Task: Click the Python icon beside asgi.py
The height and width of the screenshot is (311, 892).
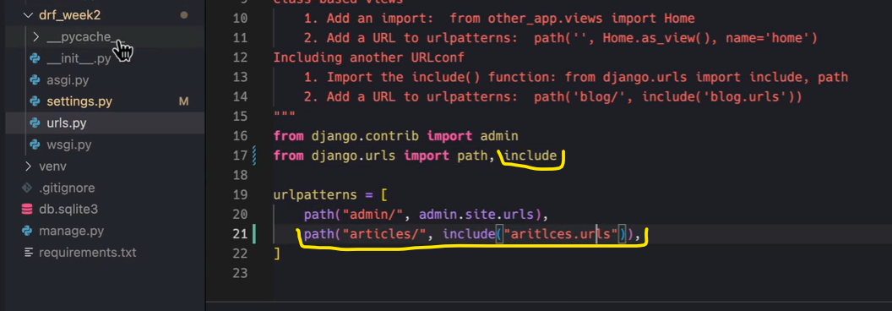Action: (x=35, y=80)
